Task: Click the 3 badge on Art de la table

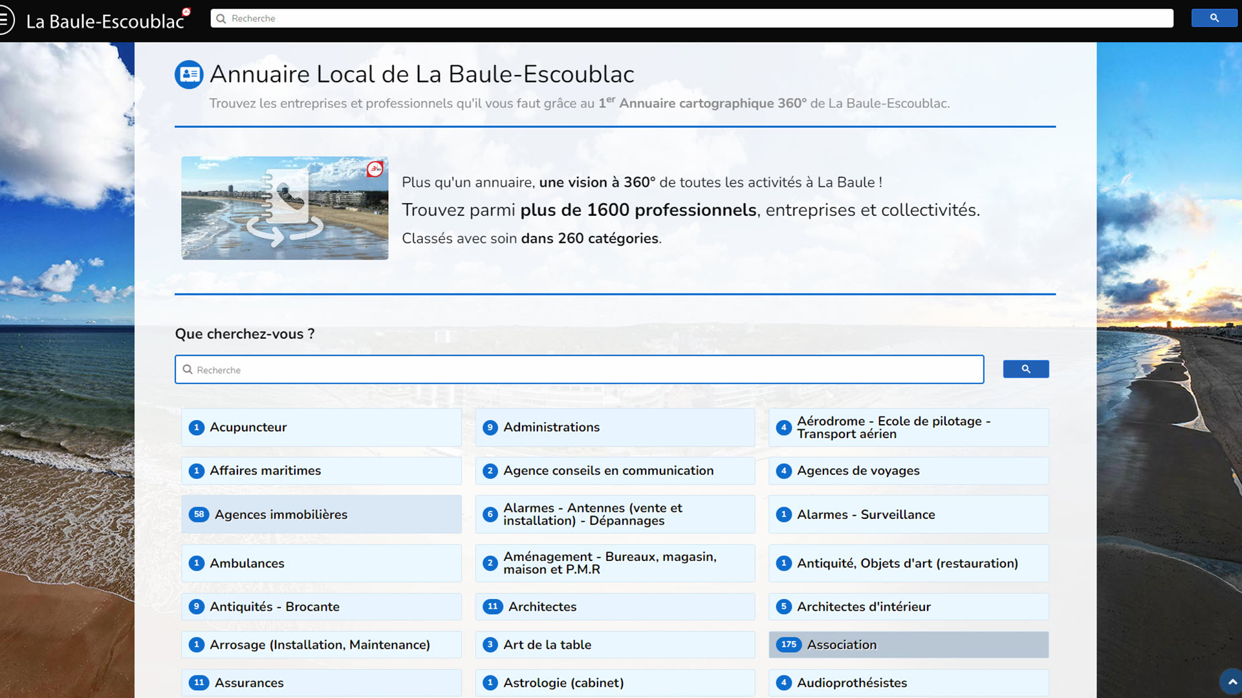Action: tap(490, 645)
